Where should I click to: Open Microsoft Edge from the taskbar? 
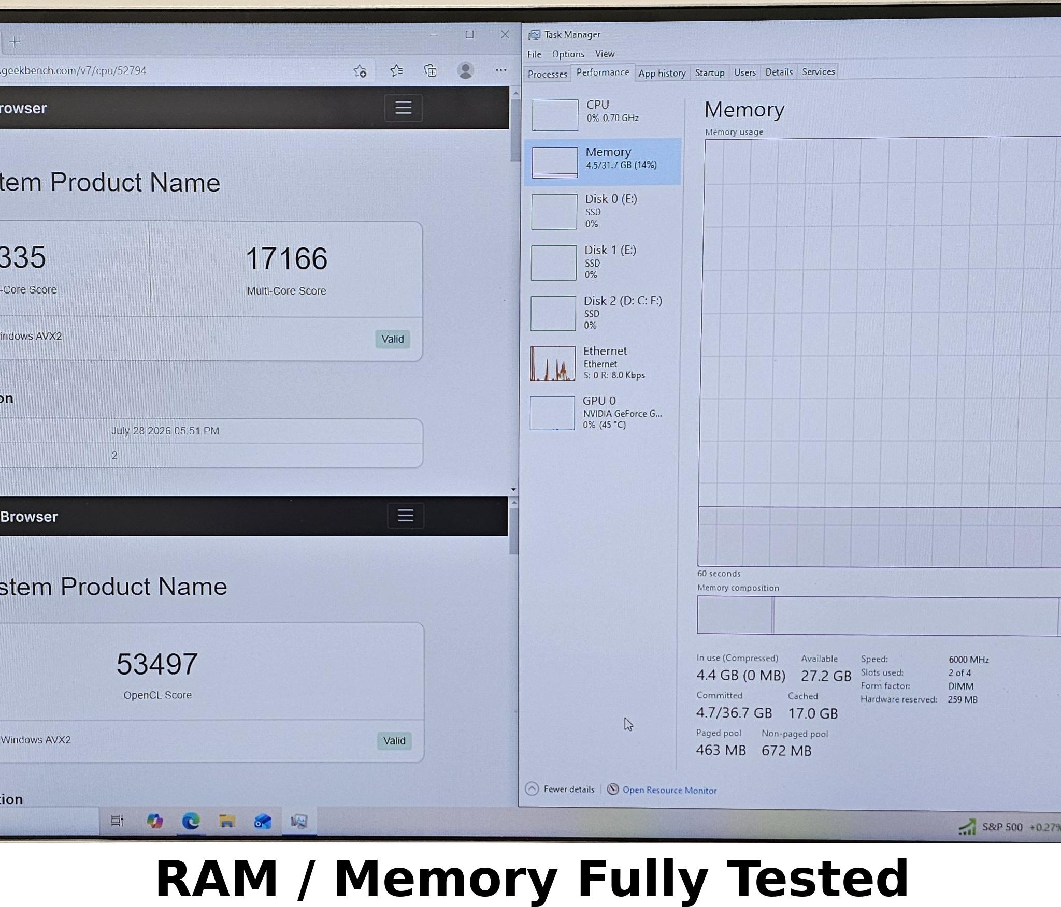(191, 821)
